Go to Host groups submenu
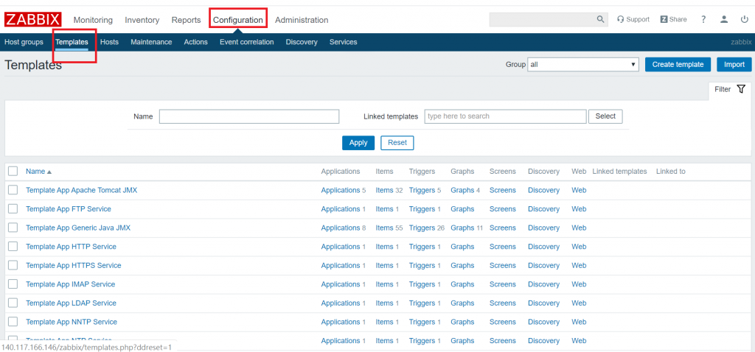The height and width of the screenshot is (352, 755). (x=24, y=42)
